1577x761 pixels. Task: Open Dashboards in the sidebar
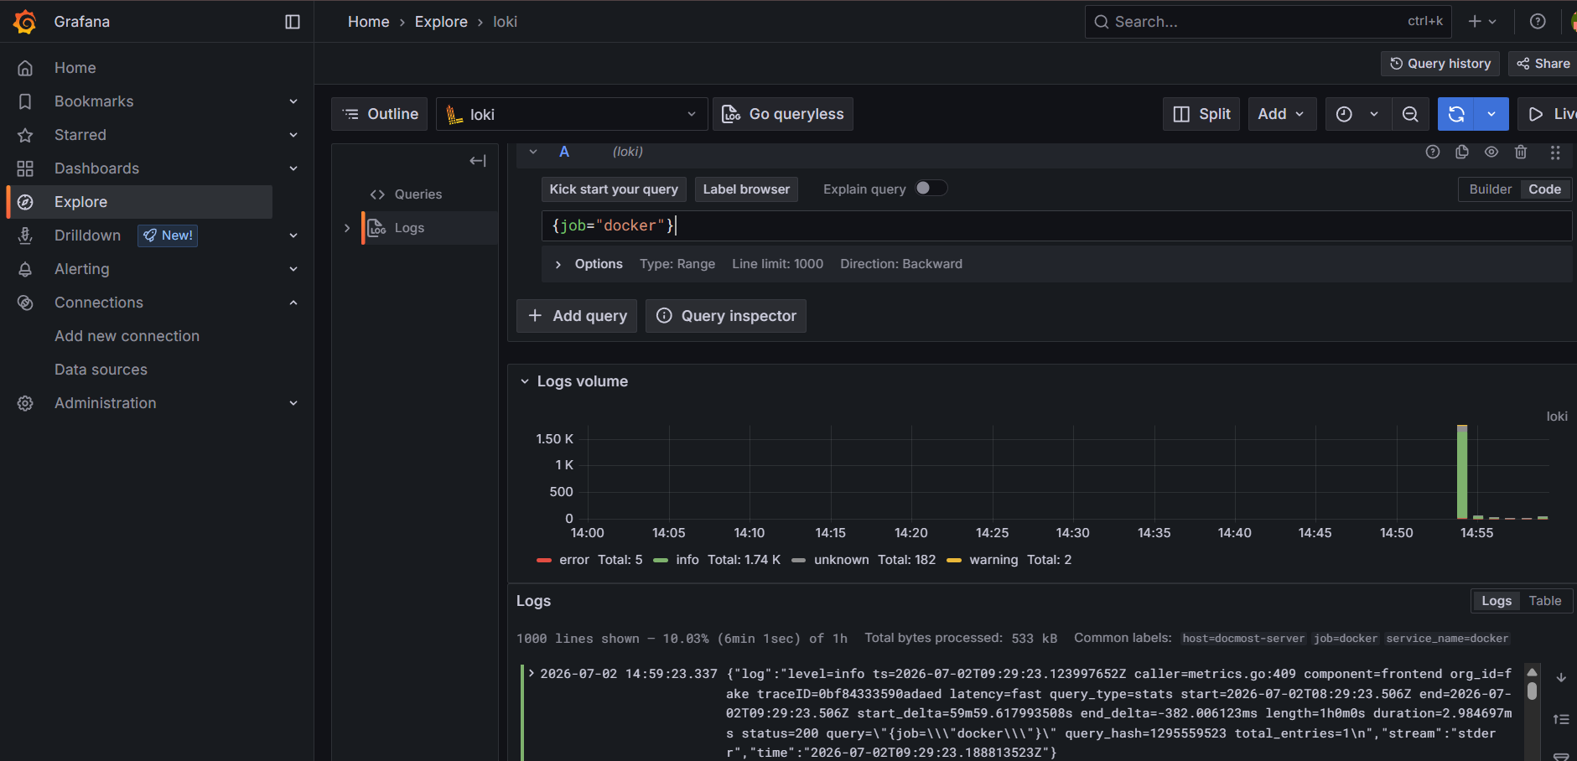point(96,168)
